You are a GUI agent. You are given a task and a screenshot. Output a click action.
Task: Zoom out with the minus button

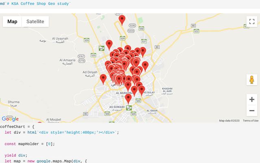[252, 110]
